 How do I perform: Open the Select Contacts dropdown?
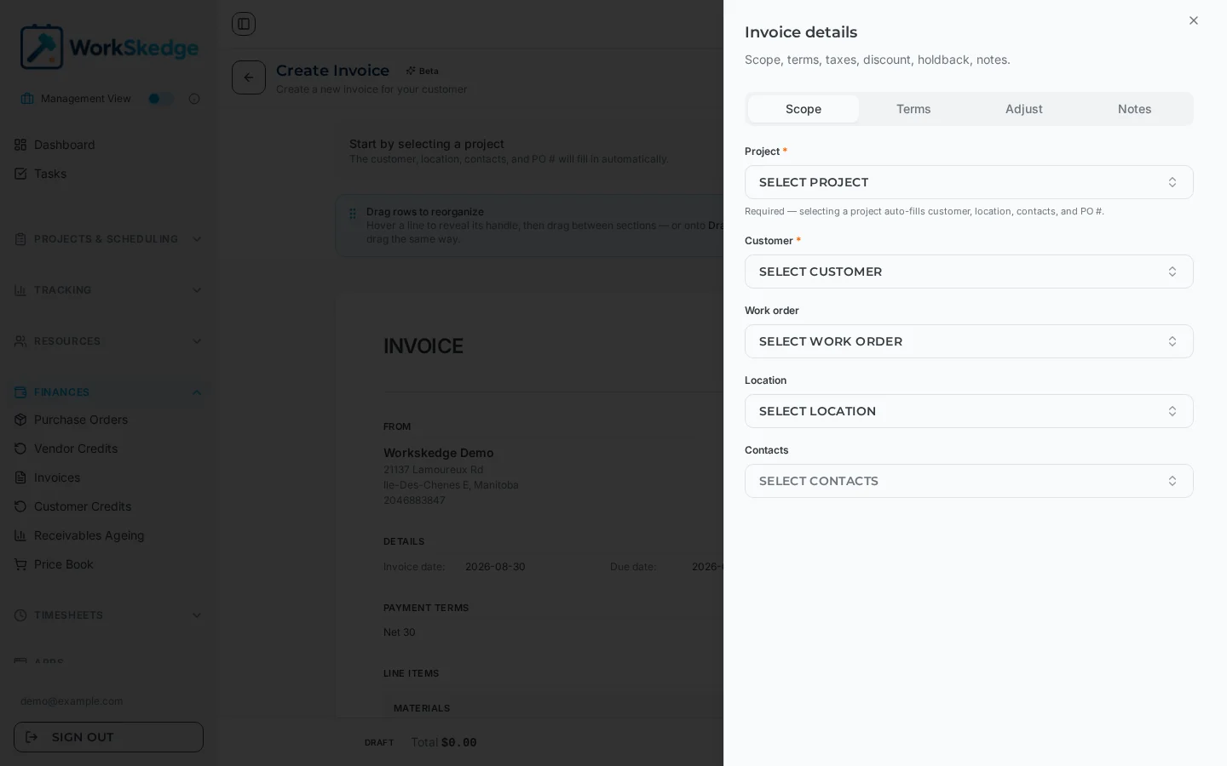(x=969, y=481)
